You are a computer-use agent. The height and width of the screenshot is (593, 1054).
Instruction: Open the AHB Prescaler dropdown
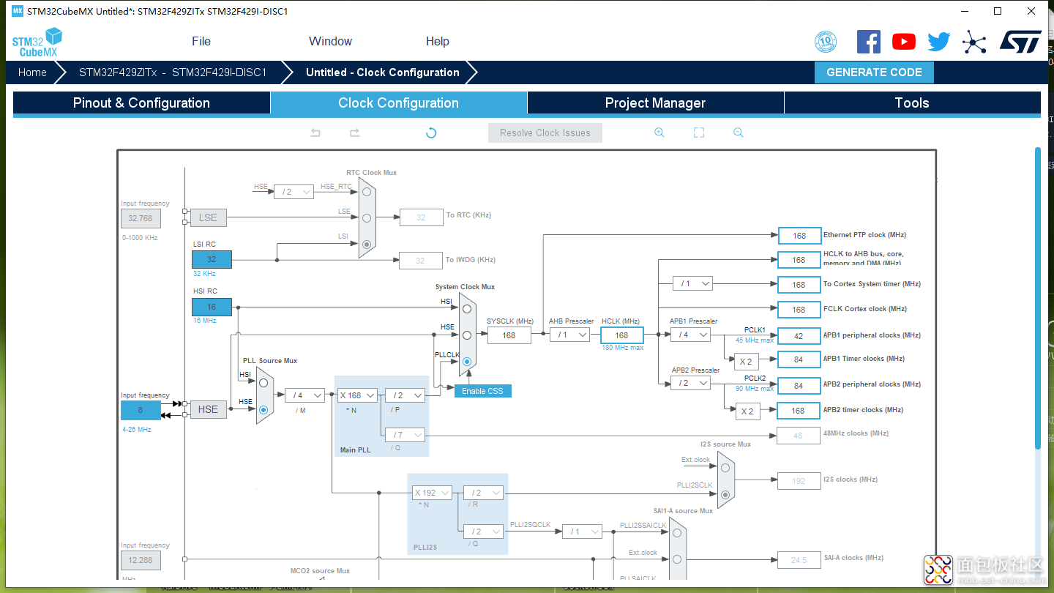569,335
